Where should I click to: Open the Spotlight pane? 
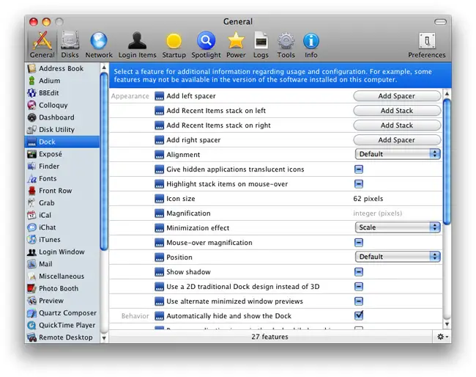click(x=206, y=45)
